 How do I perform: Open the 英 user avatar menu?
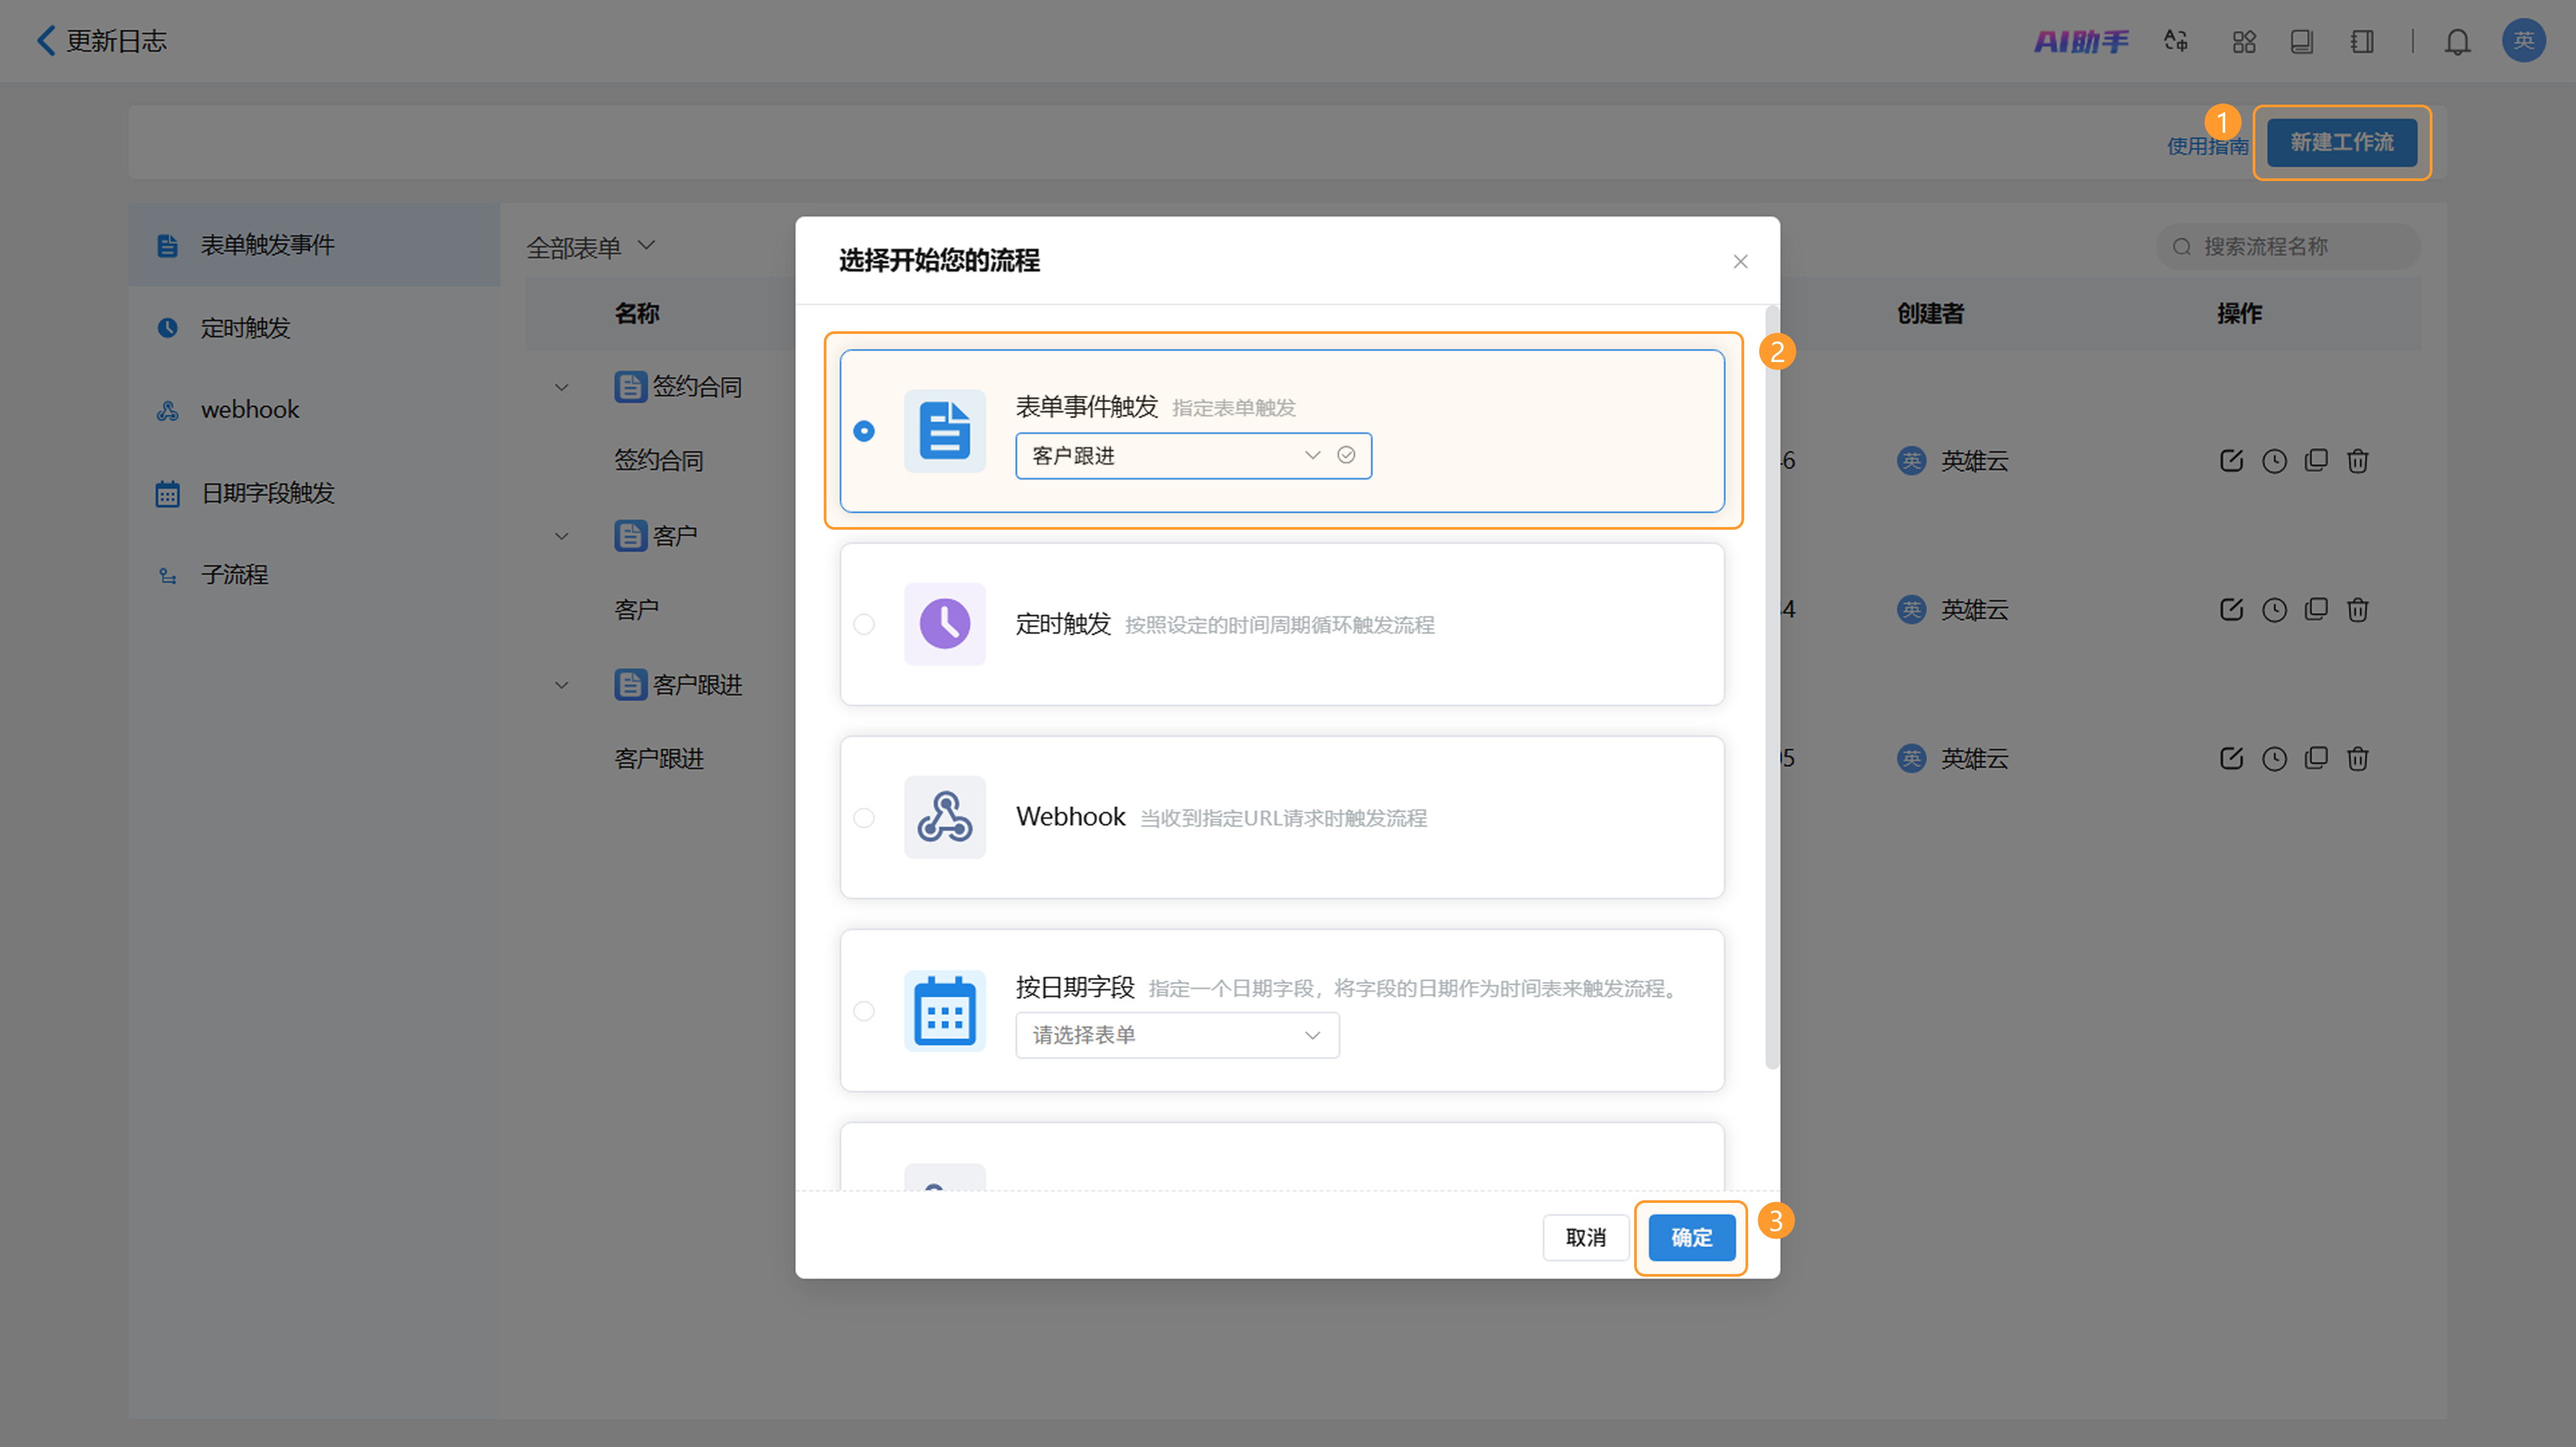[2523, 41]
